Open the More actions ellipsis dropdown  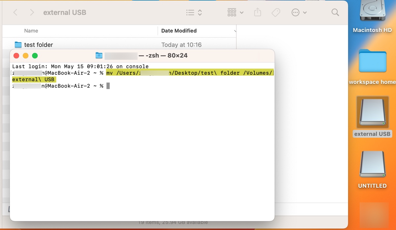tap(296, 12)
